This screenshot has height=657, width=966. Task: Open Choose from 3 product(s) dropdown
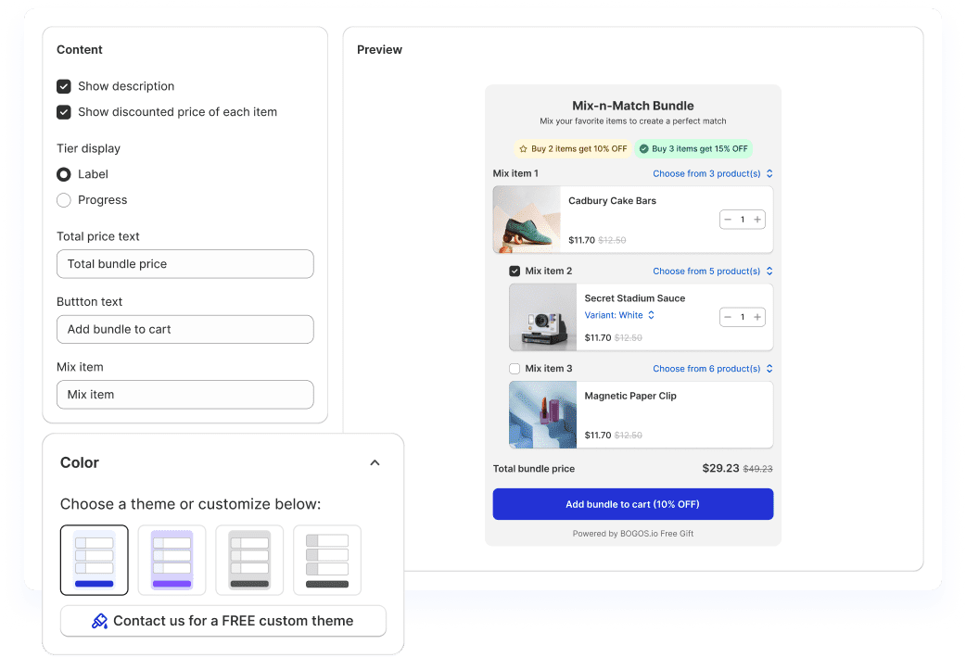click(712, 173)
